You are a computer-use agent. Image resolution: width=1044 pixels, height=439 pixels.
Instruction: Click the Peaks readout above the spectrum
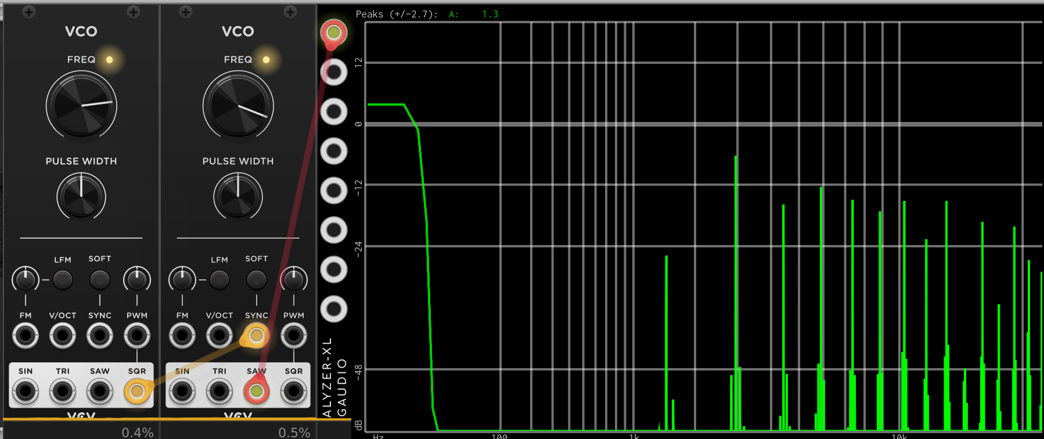427,14
